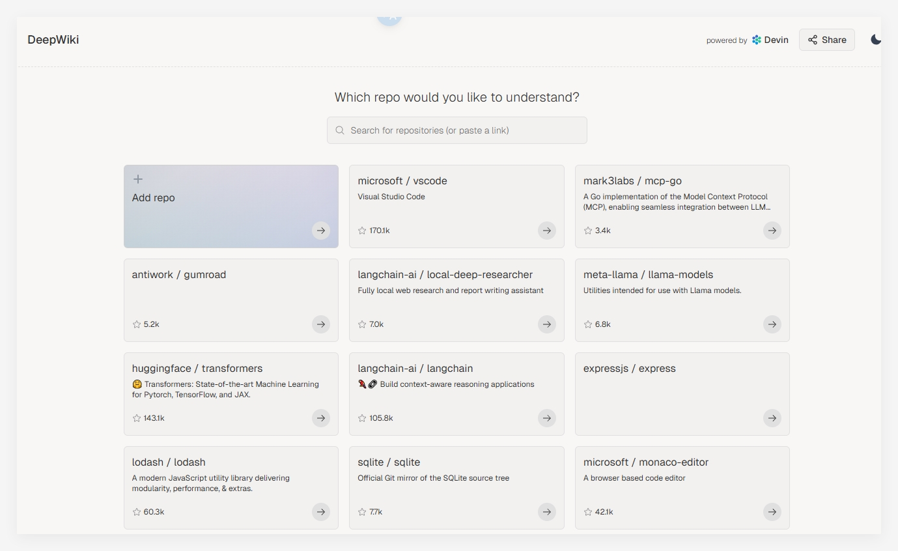
Task: Open the Add repo card arrow
Action: pyautogui.click(x=320, y=231)
